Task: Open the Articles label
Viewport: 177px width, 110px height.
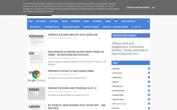Action: click(116, 108)
